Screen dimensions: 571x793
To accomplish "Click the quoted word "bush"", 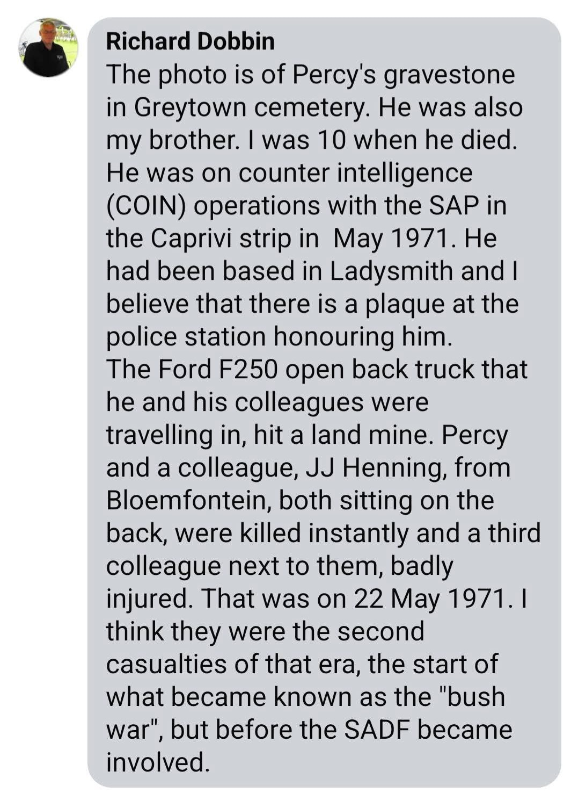I will click(473, 697).
